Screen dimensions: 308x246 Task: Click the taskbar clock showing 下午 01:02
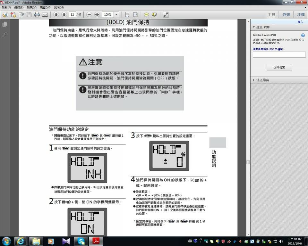tap(295, 241)
